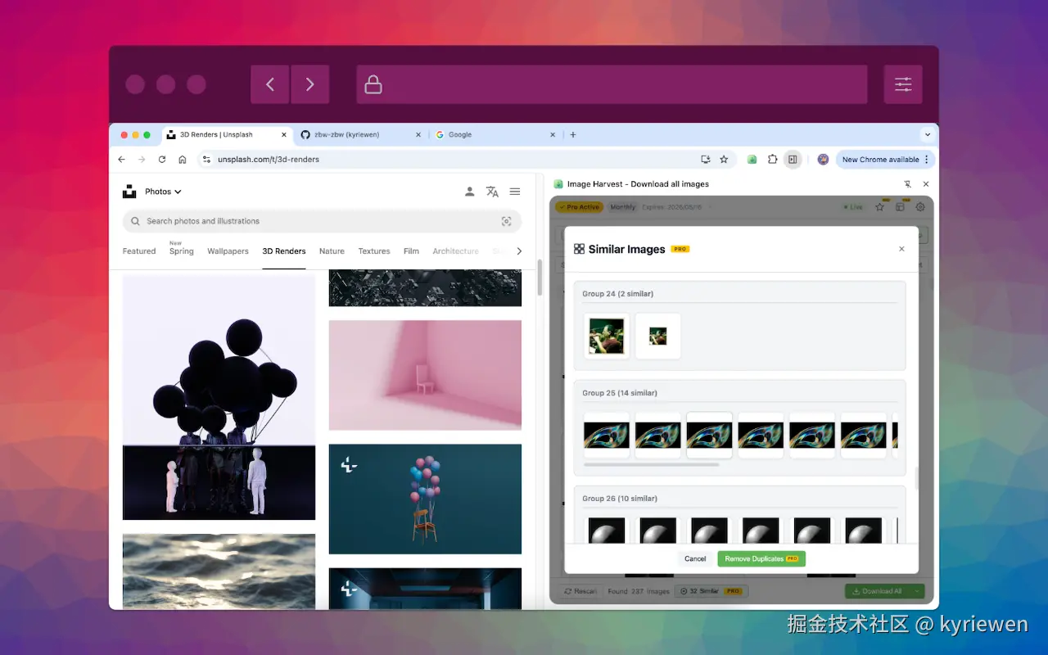
Task: Click the grid layout icon in Image Harvest
Action: [900, 207]
